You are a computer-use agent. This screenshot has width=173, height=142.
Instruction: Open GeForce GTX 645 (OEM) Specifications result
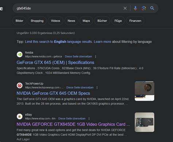tap(55, 62)
